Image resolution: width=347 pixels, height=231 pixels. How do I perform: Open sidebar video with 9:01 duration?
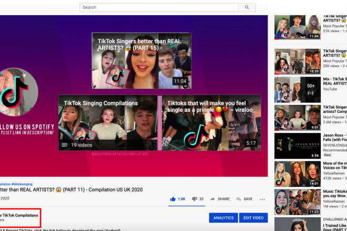(298, 118)
